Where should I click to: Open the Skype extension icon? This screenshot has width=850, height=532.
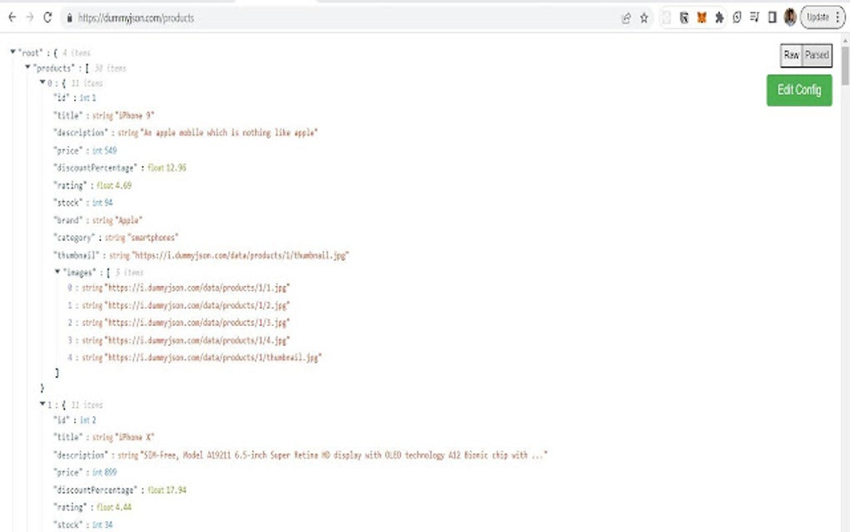pos(737,18)
